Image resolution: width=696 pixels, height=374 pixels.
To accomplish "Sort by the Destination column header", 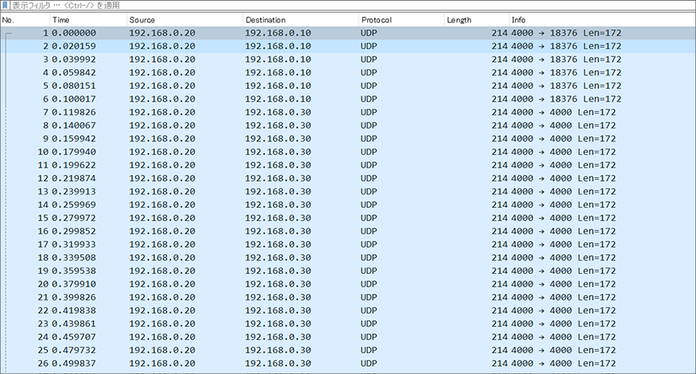I will [x=301, y=20].
